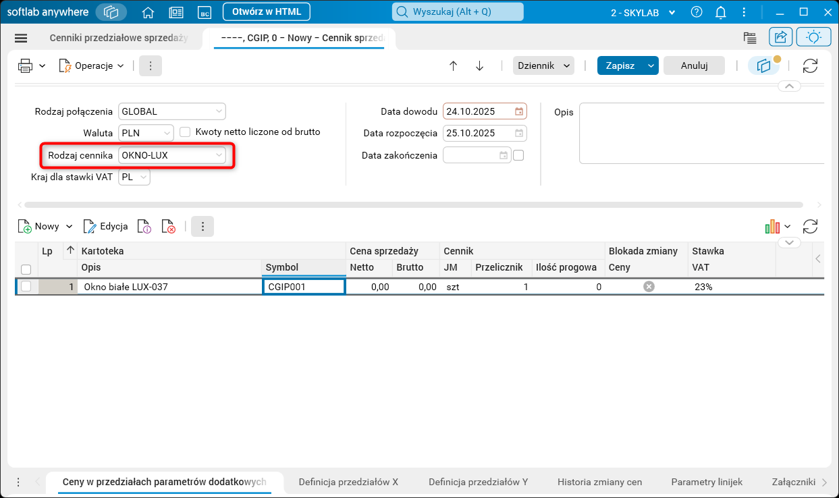Refresh the document with top refresh icon
Viewport: 839px width, 498px height.
[x=810, y=65]
